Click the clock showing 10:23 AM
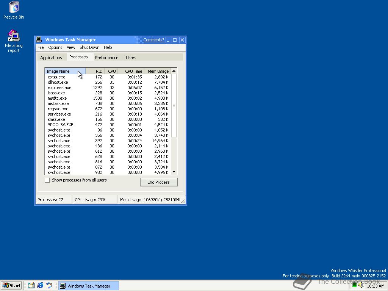Viewport: 388px width, 291px height. (x=375, y=286)
